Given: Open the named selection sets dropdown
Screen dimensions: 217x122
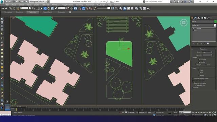Looking at the screenshot, I should (x=103, y=8).
